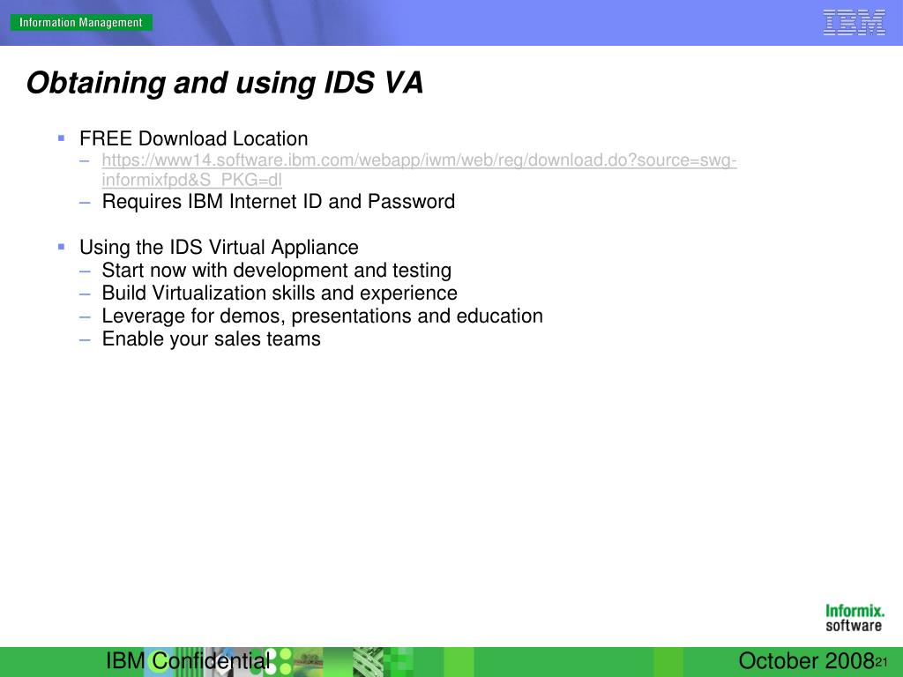Select 'Leverage for demos, presentations and education'
The width and height of the screenshot is (903, 677).
pyautogui.click(x=322, y=316)
